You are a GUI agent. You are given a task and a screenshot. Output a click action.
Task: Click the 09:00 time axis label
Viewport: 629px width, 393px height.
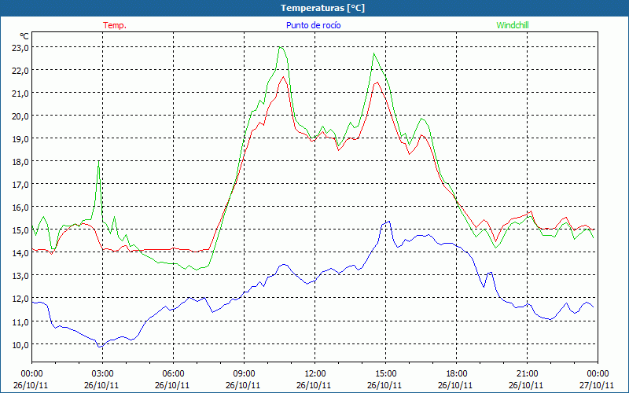(x=244, y=374)
